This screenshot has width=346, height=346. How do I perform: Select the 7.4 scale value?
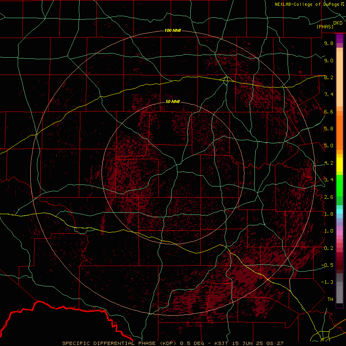pos(329,95)
